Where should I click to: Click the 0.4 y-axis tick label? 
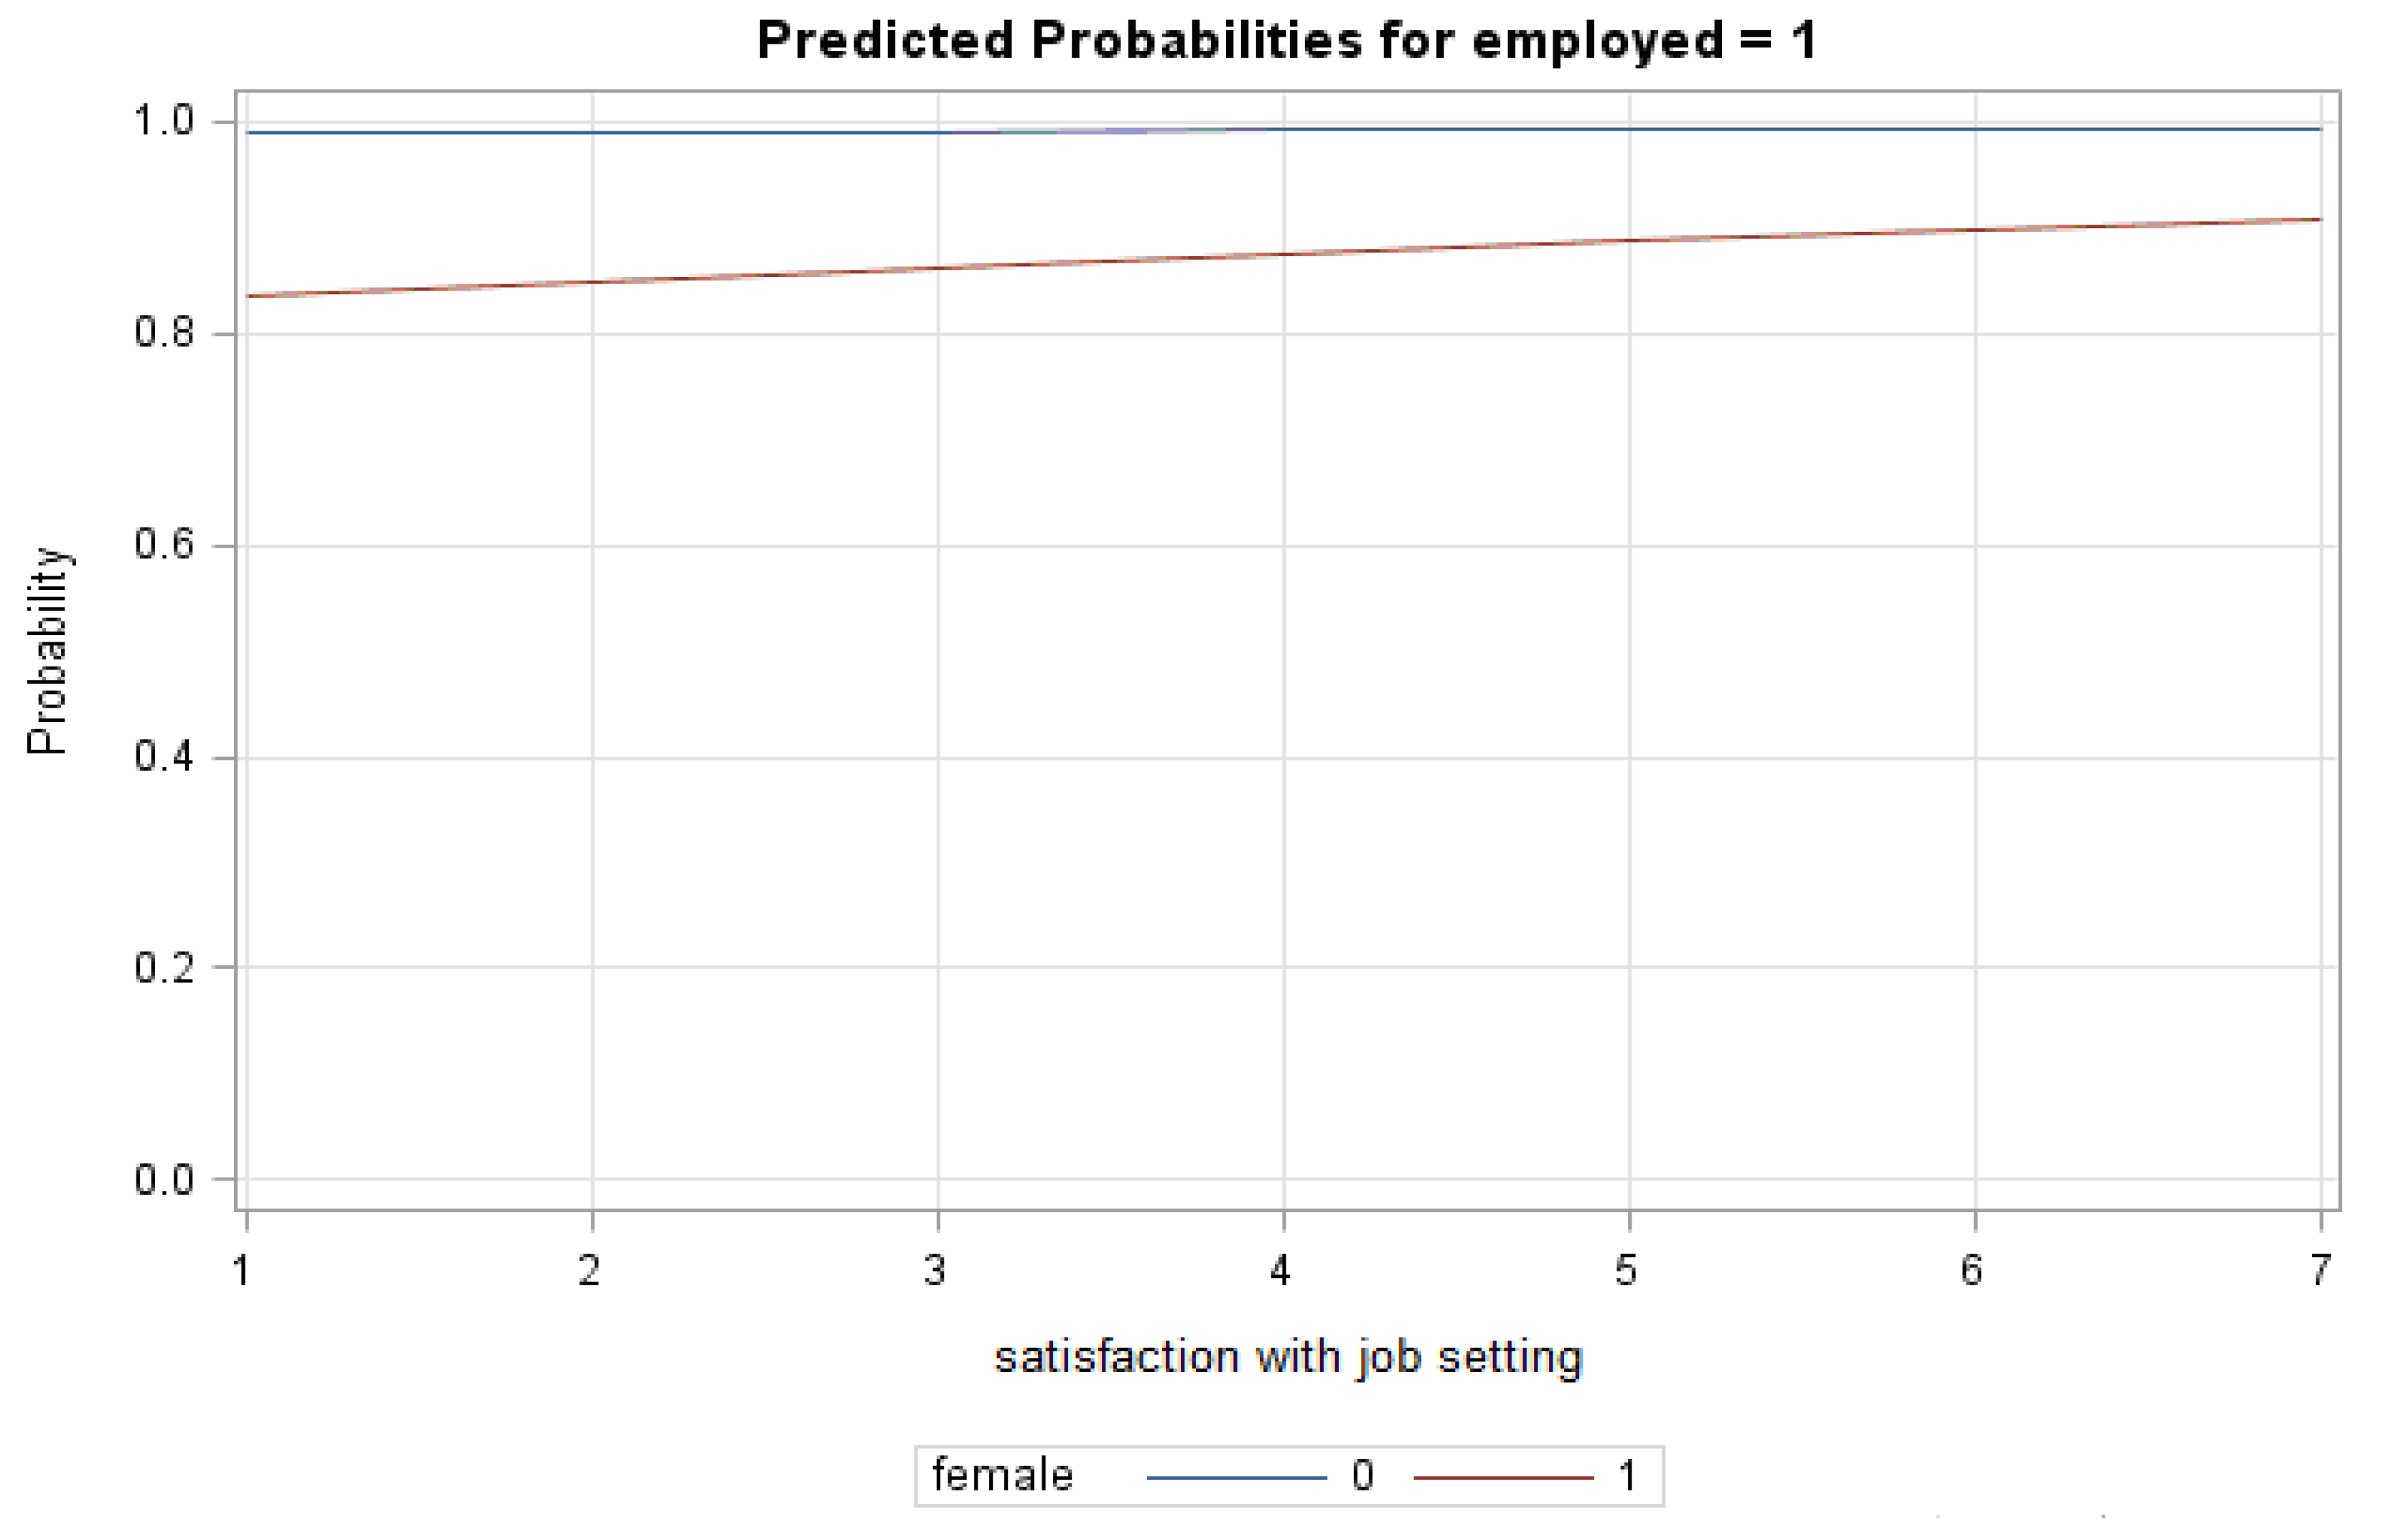(163, 756)
